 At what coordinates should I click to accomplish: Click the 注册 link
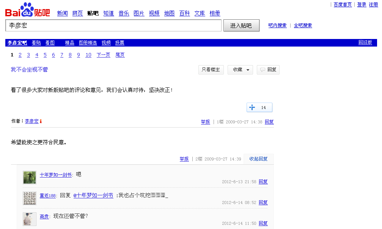pos(374,5)
